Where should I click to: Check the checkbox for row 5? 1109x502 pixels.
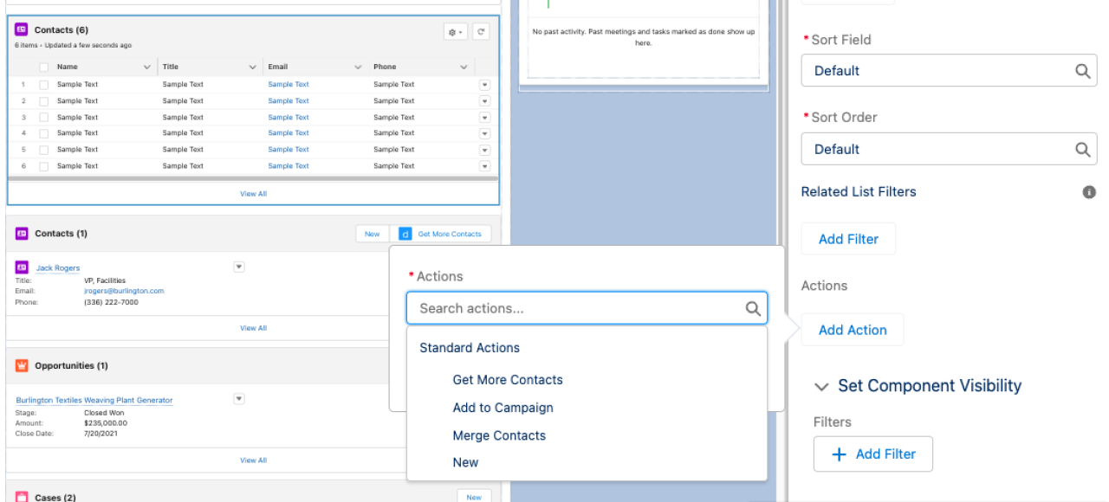pyautogui.click(x=44, y=150)
